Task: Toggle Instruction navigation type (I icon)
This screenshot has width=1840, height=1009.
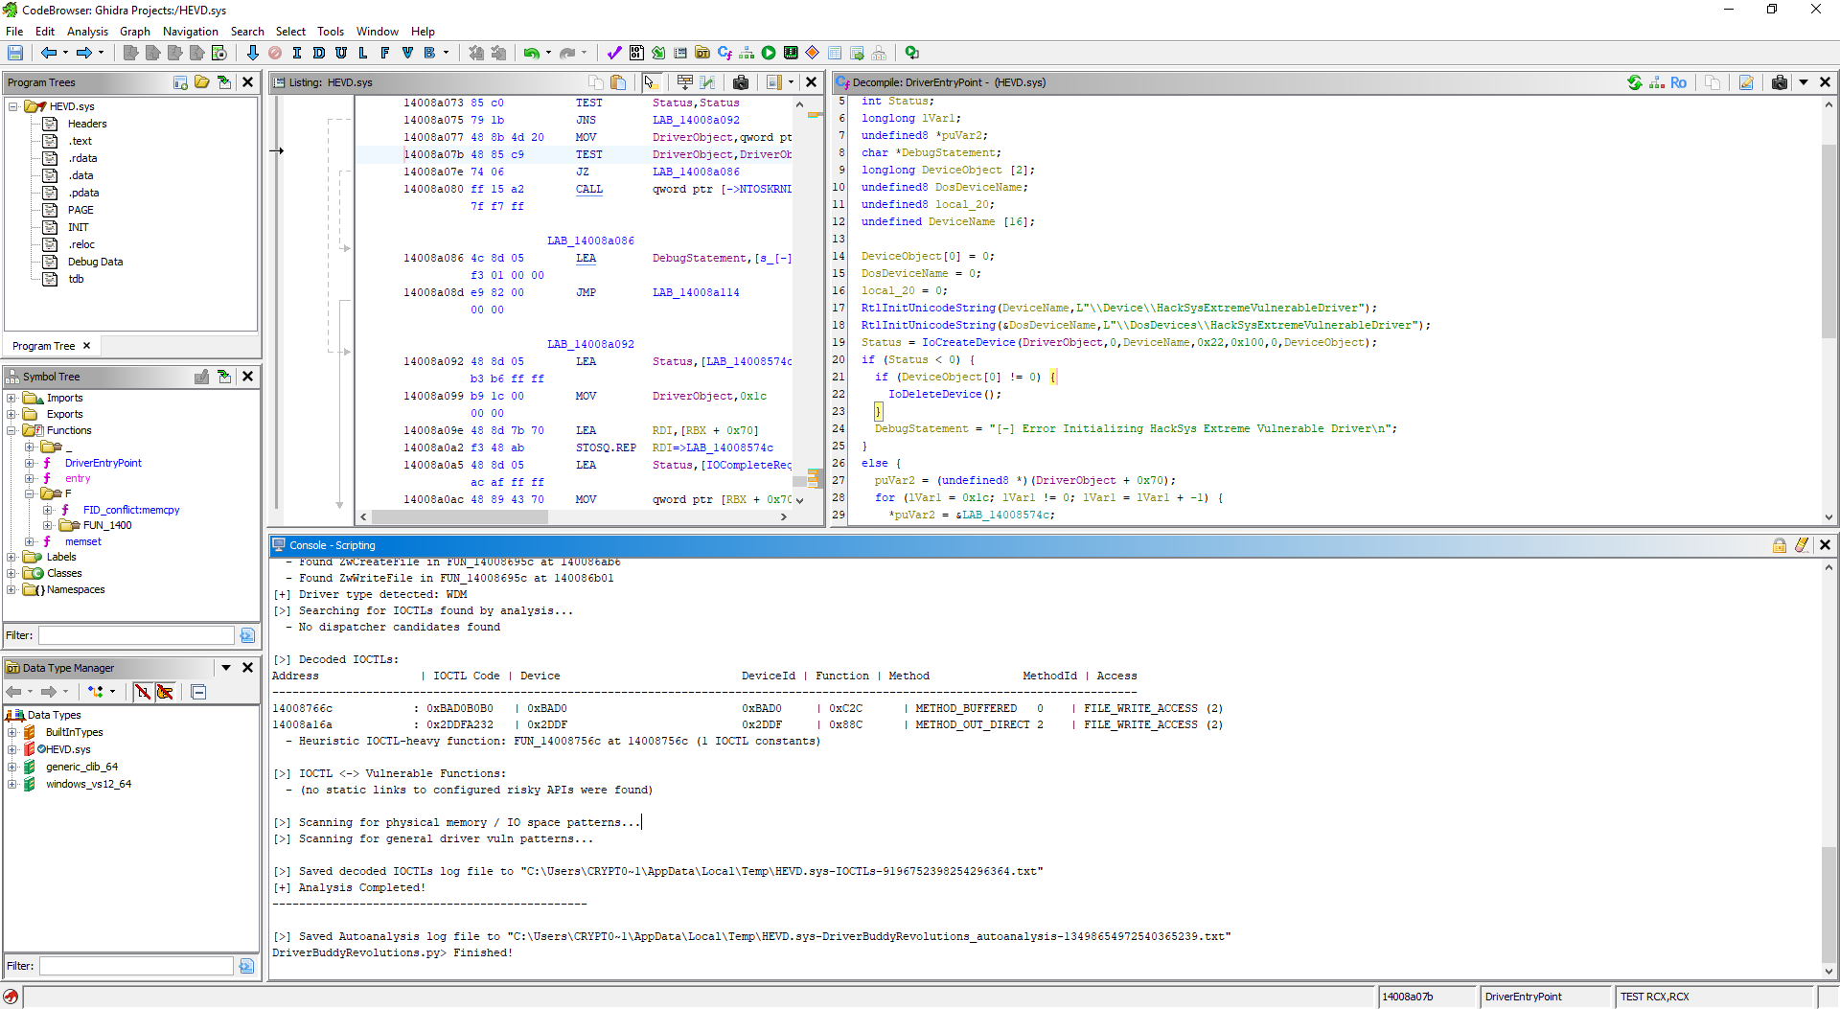Action: tap(297, 53)
